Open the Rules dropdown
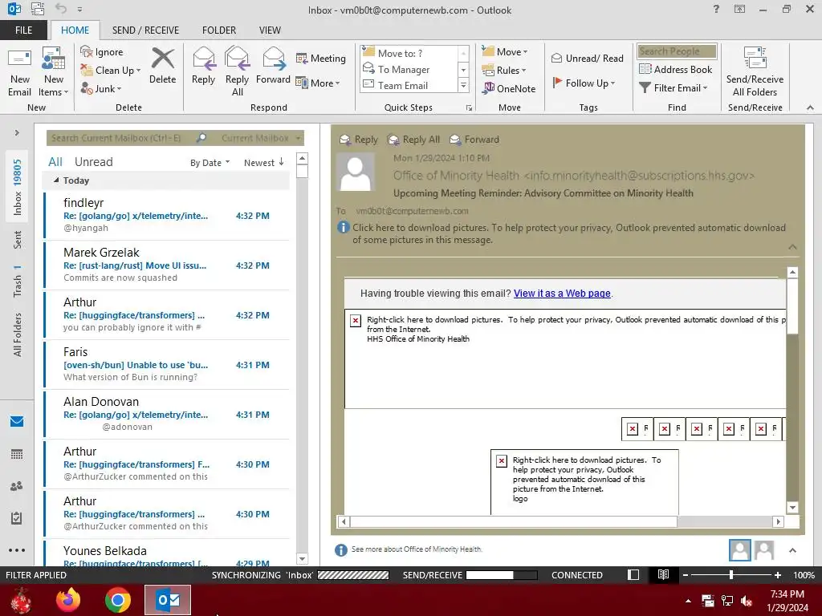The height and width of the screenshot is (616, 822). (504, 70)
